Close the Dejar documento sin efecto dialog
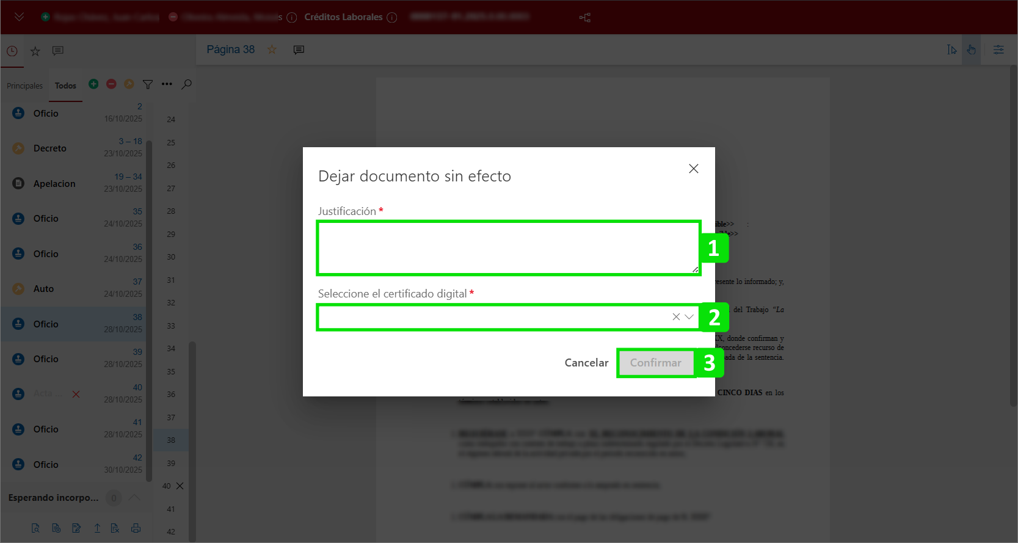This screenshot has width=1018, height=543. [x=694, y=169]
